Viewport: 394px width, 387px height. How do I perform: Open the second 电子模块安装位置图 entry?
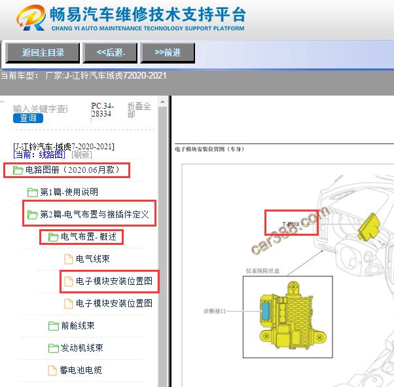(114, 303)
